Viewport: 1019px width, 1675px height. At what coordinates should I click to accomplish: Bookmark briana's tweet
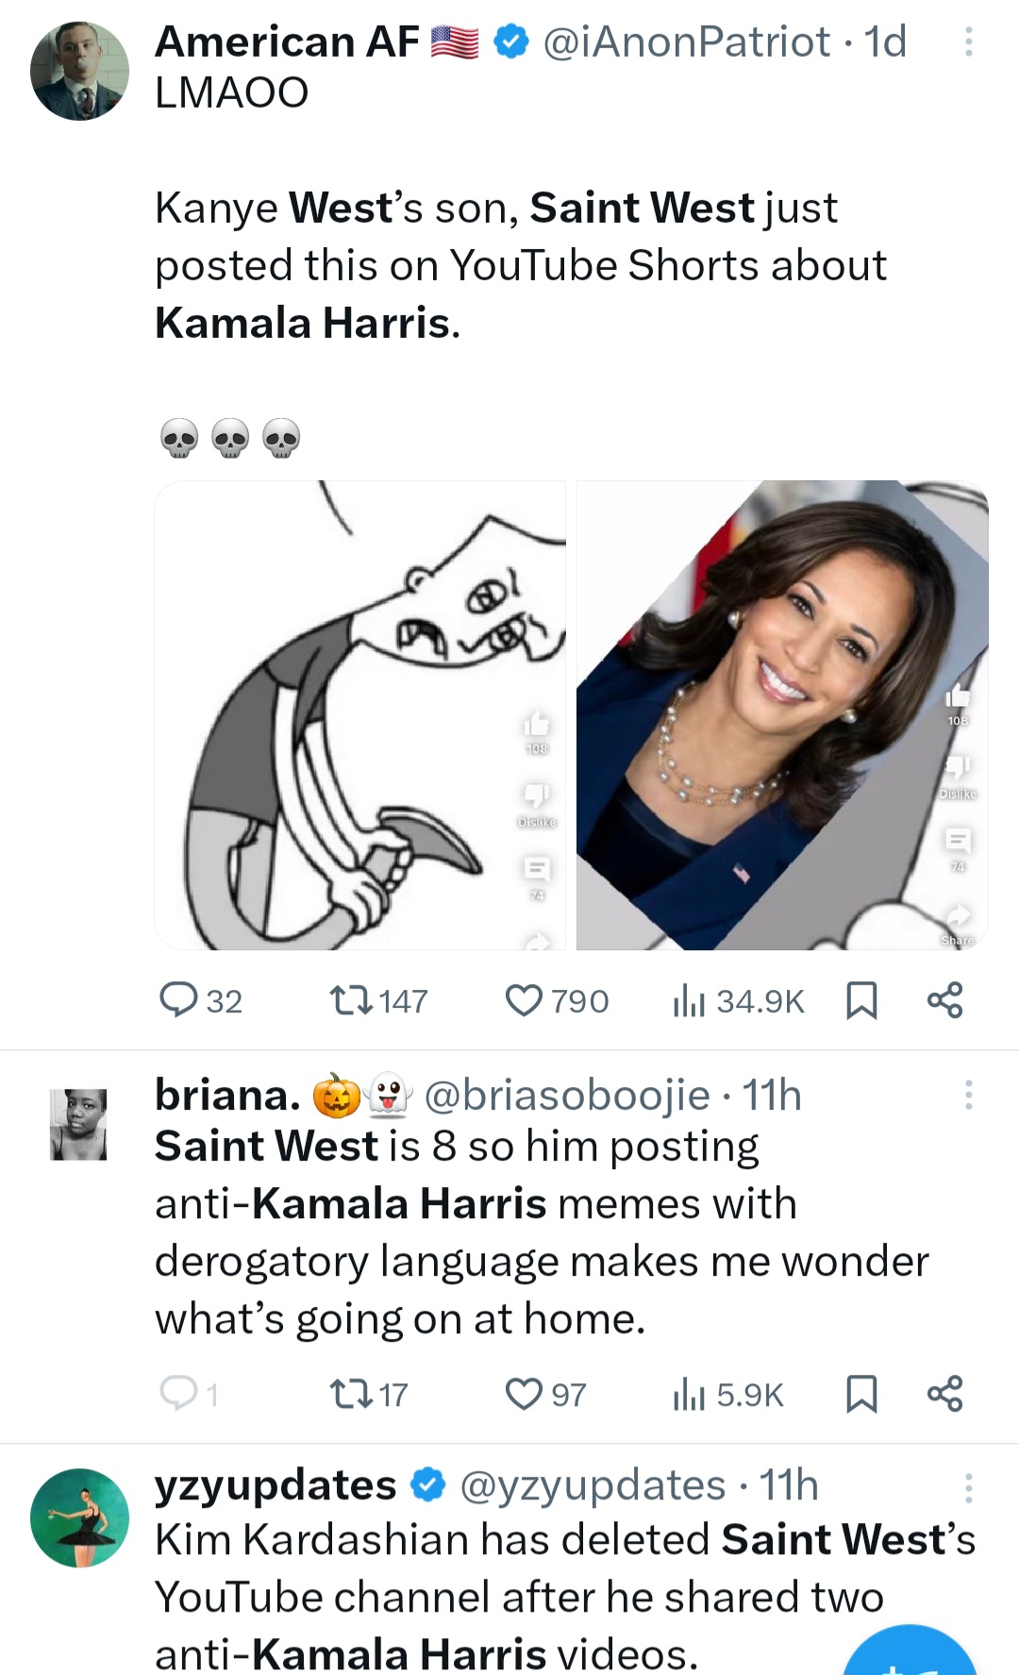pos(861,1394)
